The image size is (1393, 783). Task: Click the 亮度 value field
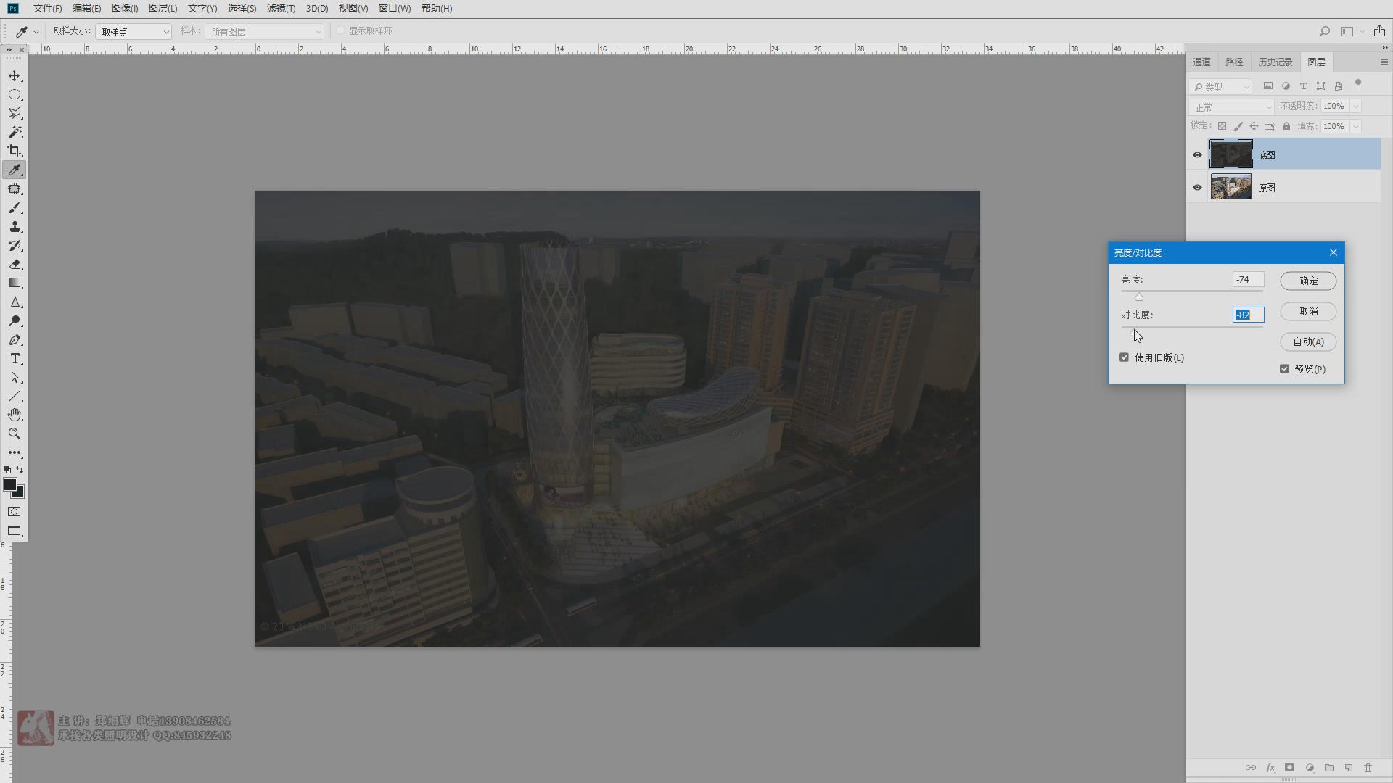(x=1248, y=280)
